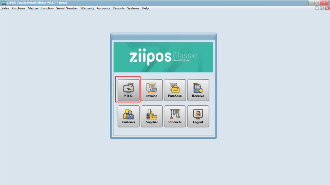This screenshot has width=330, height=185.
Task: Click the Purchase icon with envelope
Action: 175,90
